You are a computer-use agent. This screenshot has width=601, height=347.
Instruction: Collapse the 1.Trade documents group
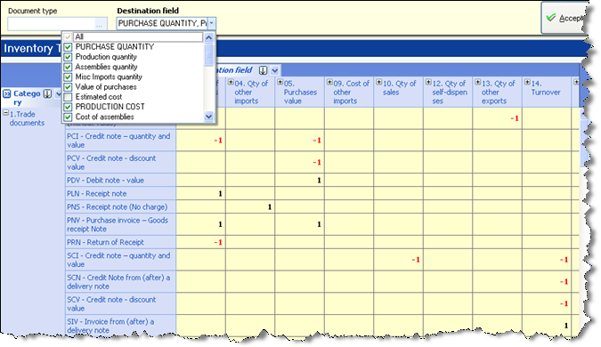(5, 113)
